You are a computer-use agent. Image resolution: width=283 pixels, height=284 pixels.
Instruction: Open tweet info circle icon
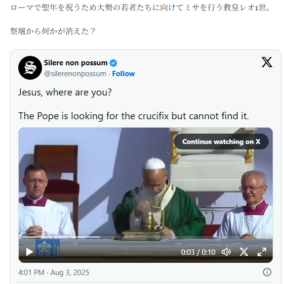click(x=267, y=272)
